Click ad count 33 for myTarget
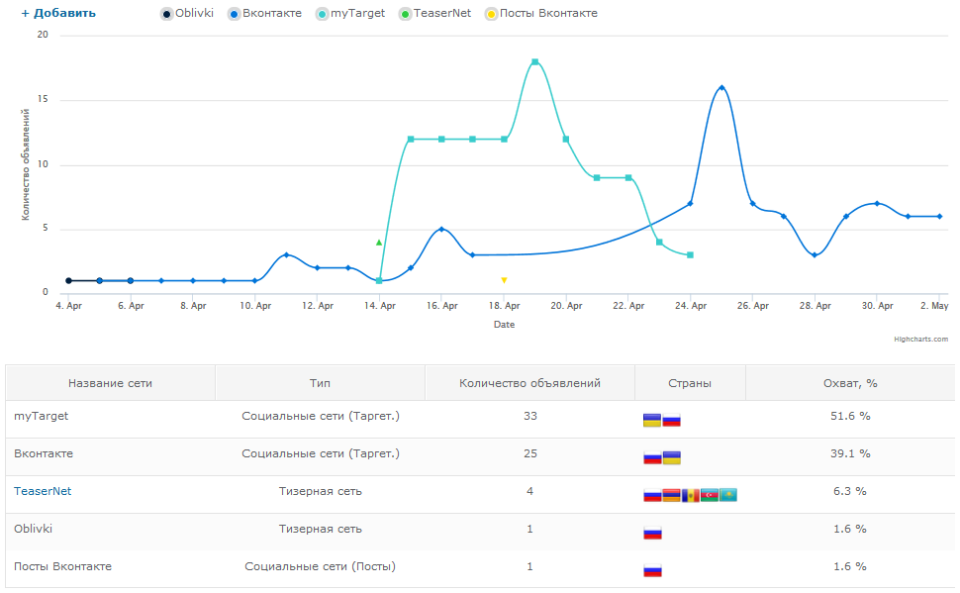 pyautogui.click(x=530, y=416)
